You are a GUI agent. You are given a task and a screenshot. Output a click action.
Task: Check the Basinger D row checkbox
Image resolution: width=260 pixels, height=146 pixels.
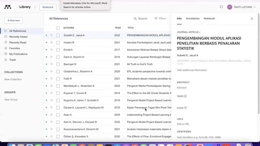coord(58,64)
